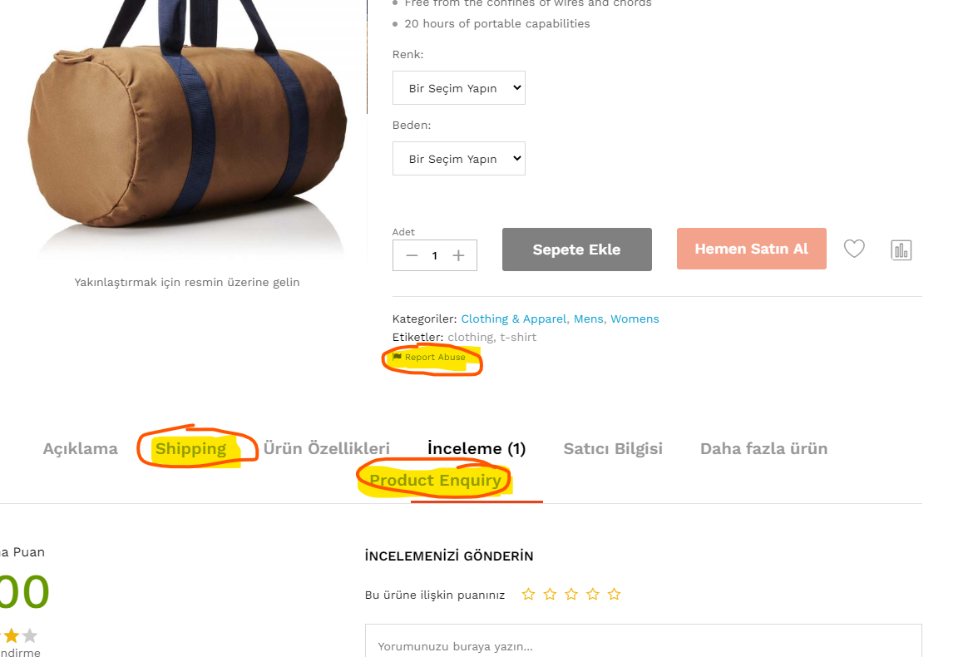Click the compare chart icon

point(901,250)
